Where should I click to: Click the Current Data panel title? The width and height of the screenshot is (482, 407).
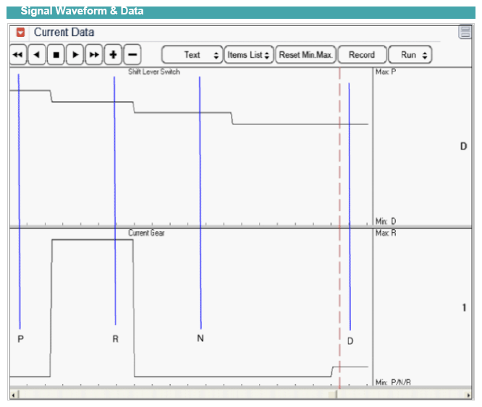click(64, 33)
